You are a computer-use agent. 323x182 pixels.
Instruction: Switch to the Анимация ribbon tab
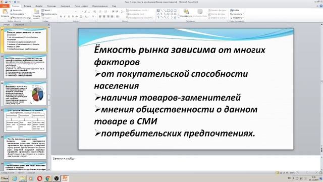point(65,6)
